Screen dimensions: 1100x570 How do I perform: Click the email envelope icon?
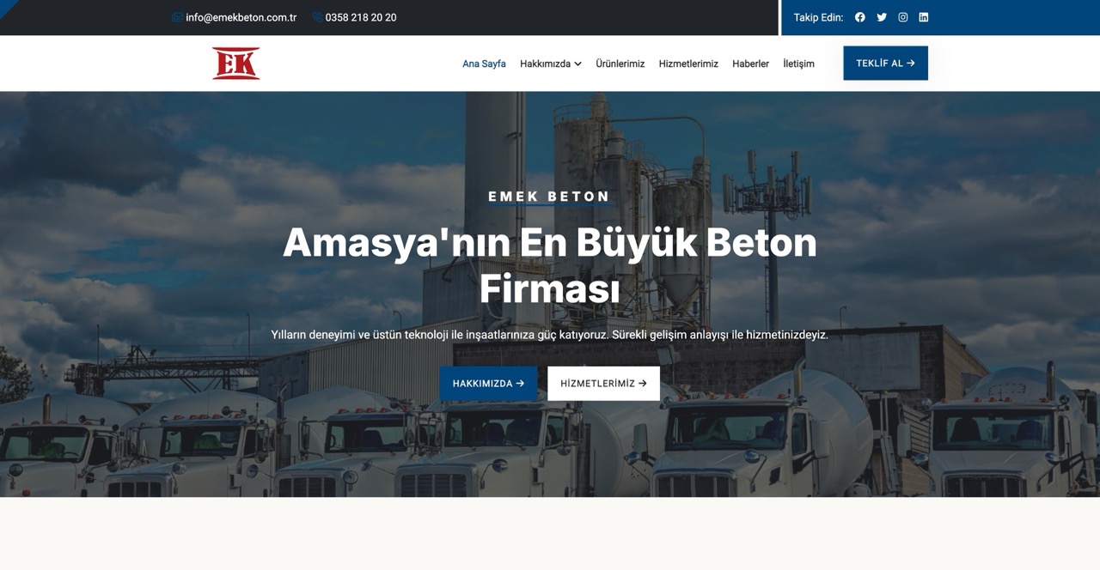175,16
